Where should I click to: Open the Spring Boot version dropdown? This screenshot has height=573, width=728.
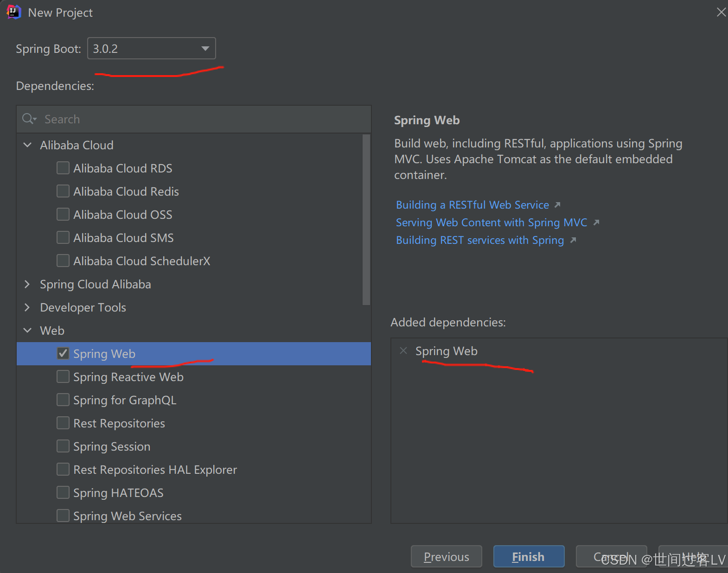[152, 48]
